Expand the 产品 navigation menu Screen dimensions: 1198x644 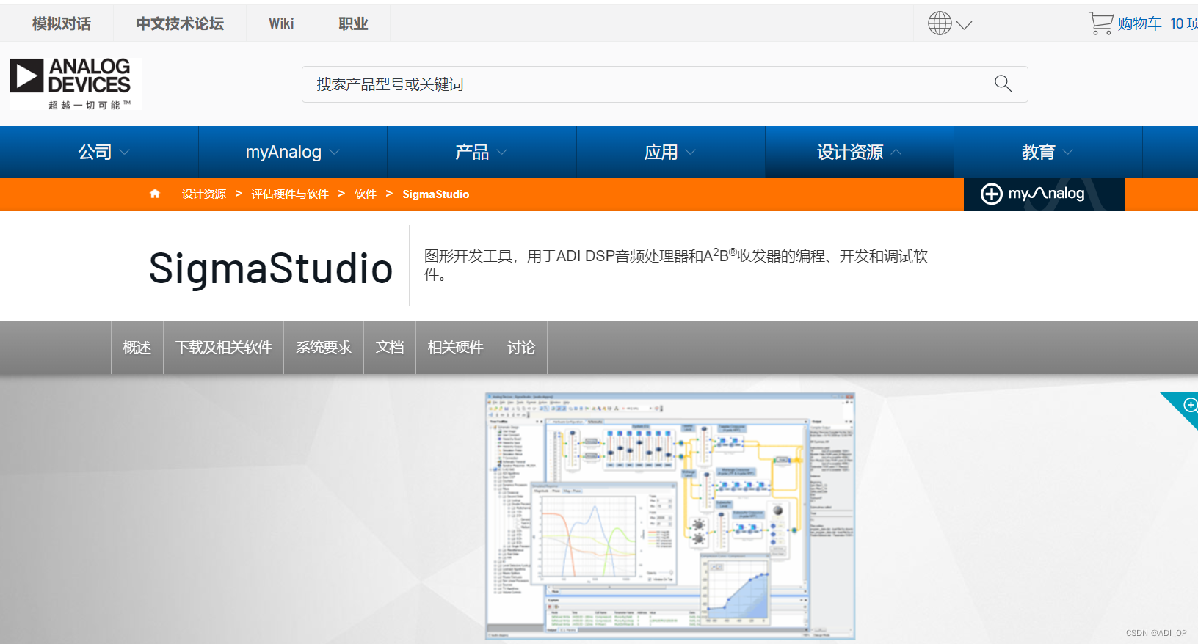(x=482, y=152)
